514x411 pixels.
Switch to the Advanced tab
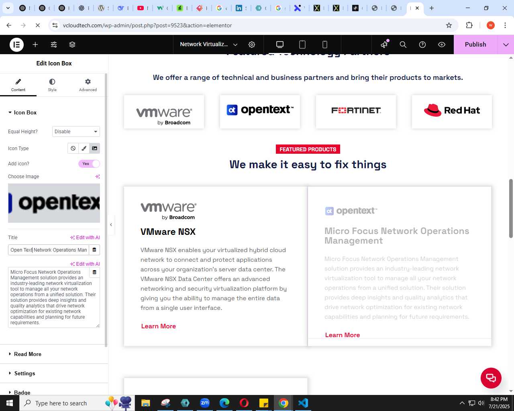pyautogui.click(x=88, y=85)
